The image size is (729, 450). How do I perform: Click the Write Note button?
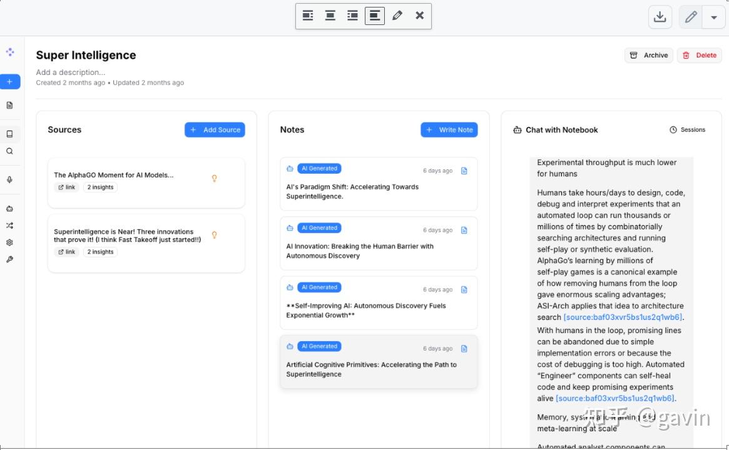(449, 130)
